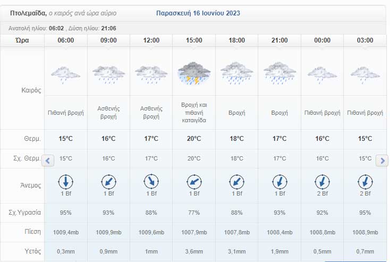This screenshot has width=390, height=262.
Task: Go to previous hours with left arrow
Action: click(x=48, y=160)
